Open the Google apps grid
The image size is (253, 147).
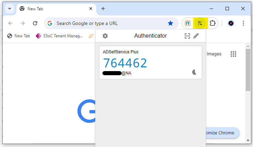click(233, 54)
